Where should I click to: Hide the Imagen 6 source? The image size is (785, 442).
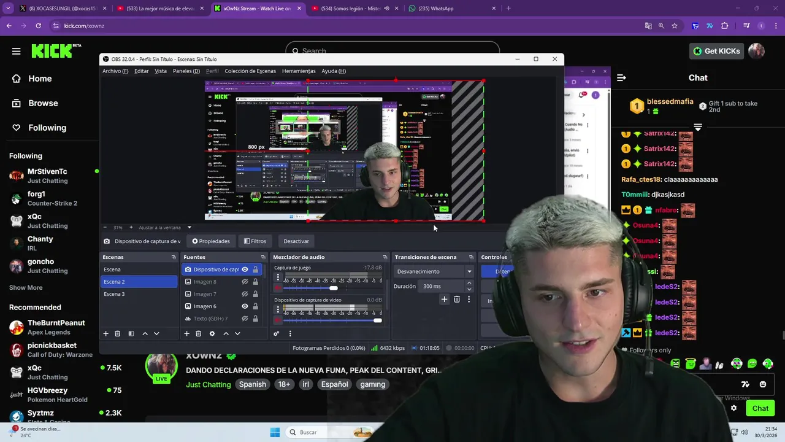click(x=245, y=306)
